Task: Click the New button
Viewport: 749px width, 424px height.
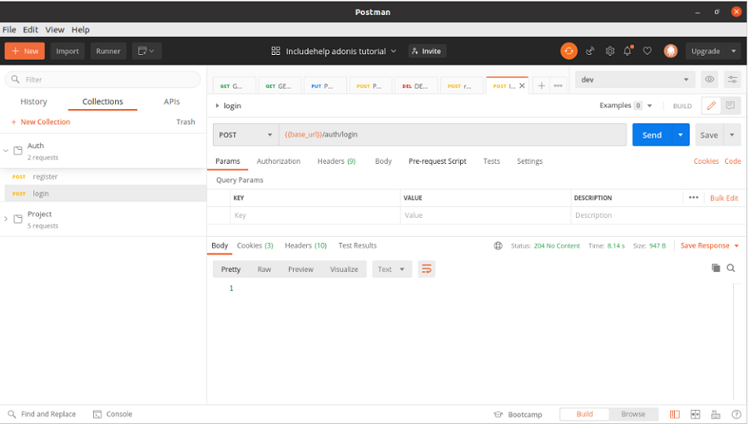Action: [25, 51]
